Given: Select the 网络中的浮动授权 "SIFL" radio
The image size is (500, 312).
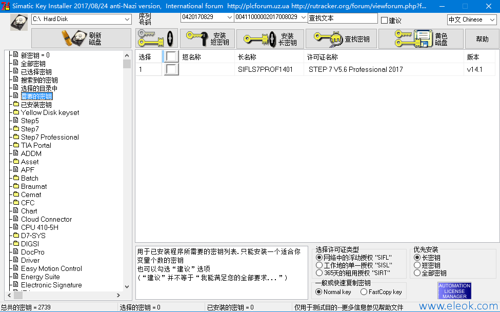Looking at the screenshot, I should (319, 258).
